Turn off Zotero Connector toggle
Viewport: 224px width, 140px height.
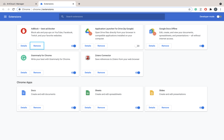click(x=138, y=73)
